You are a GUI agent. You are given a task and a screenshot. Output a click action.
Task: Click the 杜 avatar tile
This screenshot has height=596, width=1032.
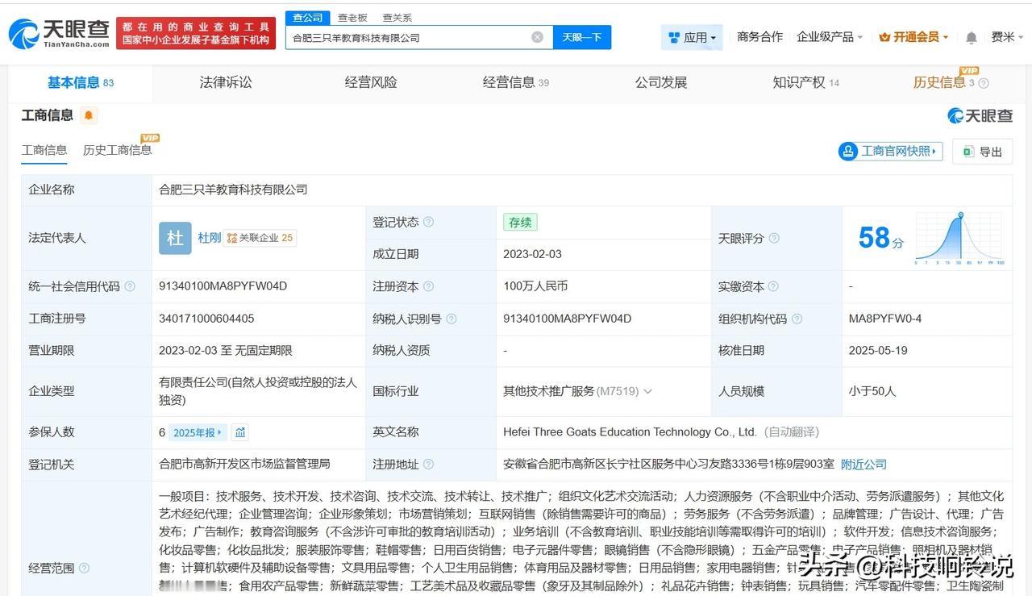(x=175, y=238)
